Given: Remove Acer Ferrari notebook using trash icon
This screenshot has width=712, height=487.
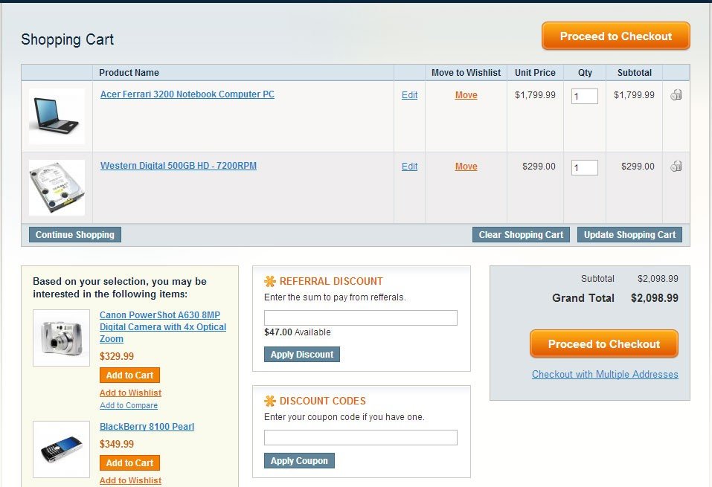Looking at the screenshot, I should pyautogui.click(x=676, y=95).
